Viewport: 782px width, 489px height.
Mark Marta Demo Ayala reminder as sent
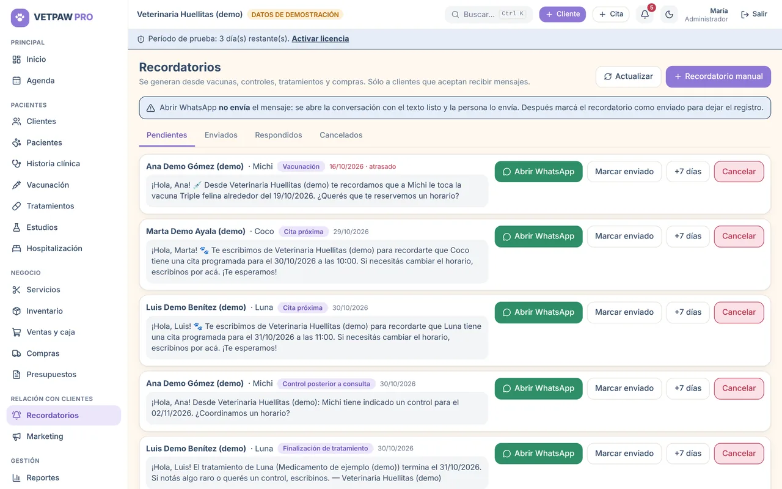(624, 236)
